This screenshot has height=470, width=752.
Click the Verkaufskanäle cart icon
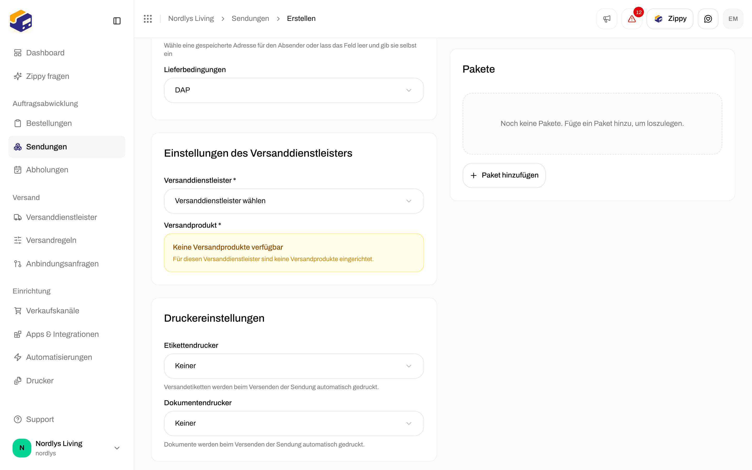18,310
